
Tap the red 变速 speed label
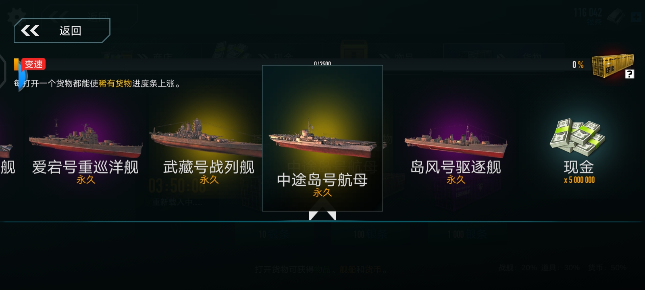pyautogui.click(x=33, y=64)
